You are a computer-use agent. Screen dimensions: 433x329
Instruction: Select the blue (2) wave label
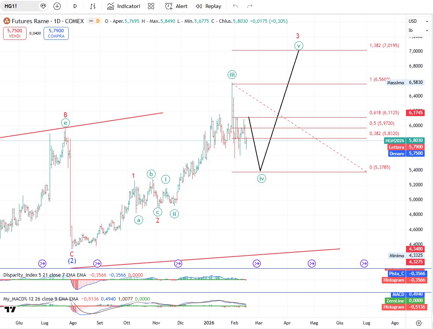pos(72,261)
